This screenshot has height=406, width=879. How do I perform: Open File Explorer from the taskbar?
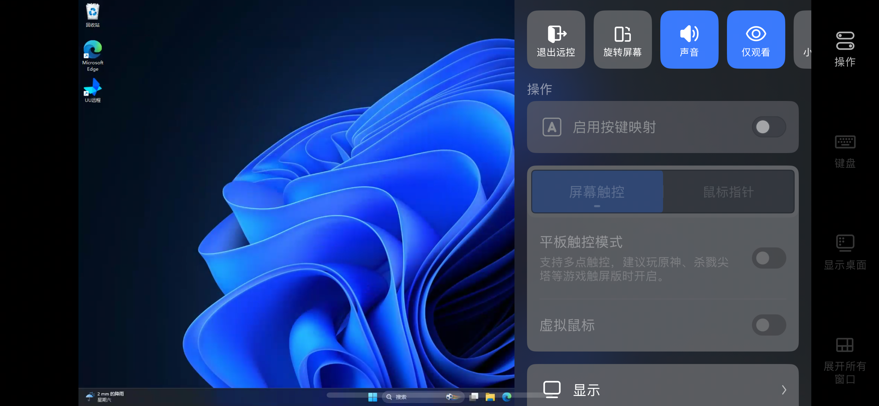pos(490,397)
